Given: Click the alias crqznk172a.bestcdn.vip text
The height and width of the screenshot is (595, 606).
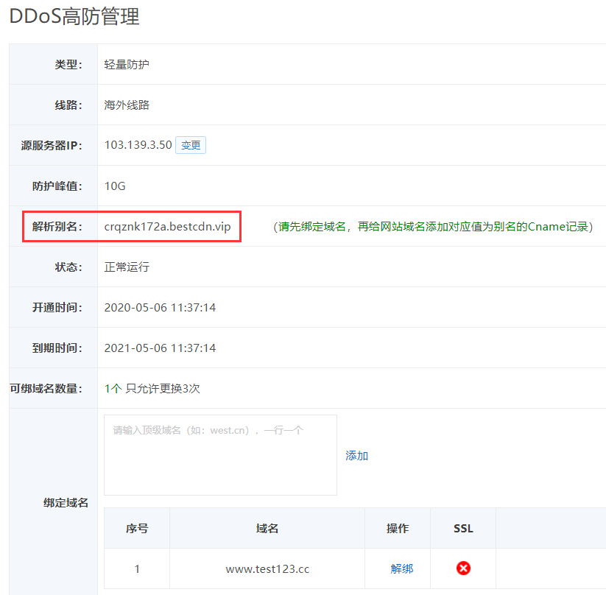Looking at the screenshot, I should point(167,226).
